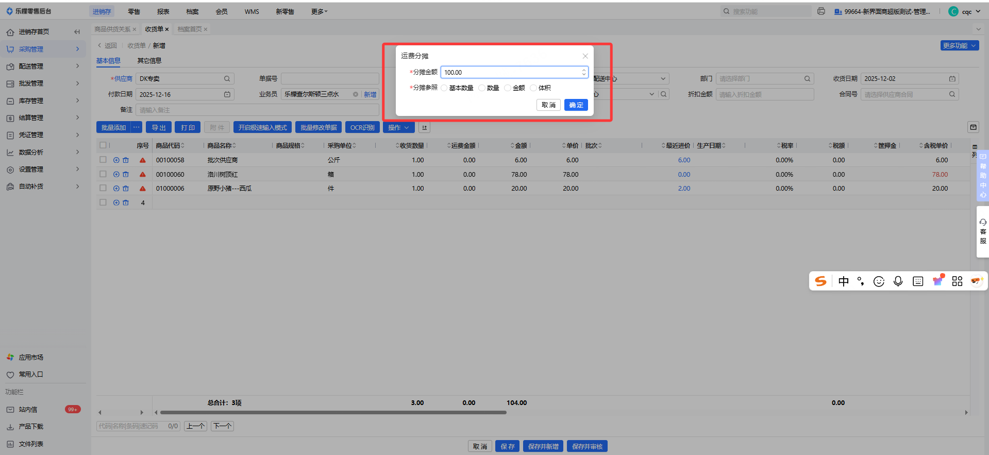Open the soft keyboard icon on the IME toolbar
Viewport: 989px width, 455px height.
coord(918,281)
